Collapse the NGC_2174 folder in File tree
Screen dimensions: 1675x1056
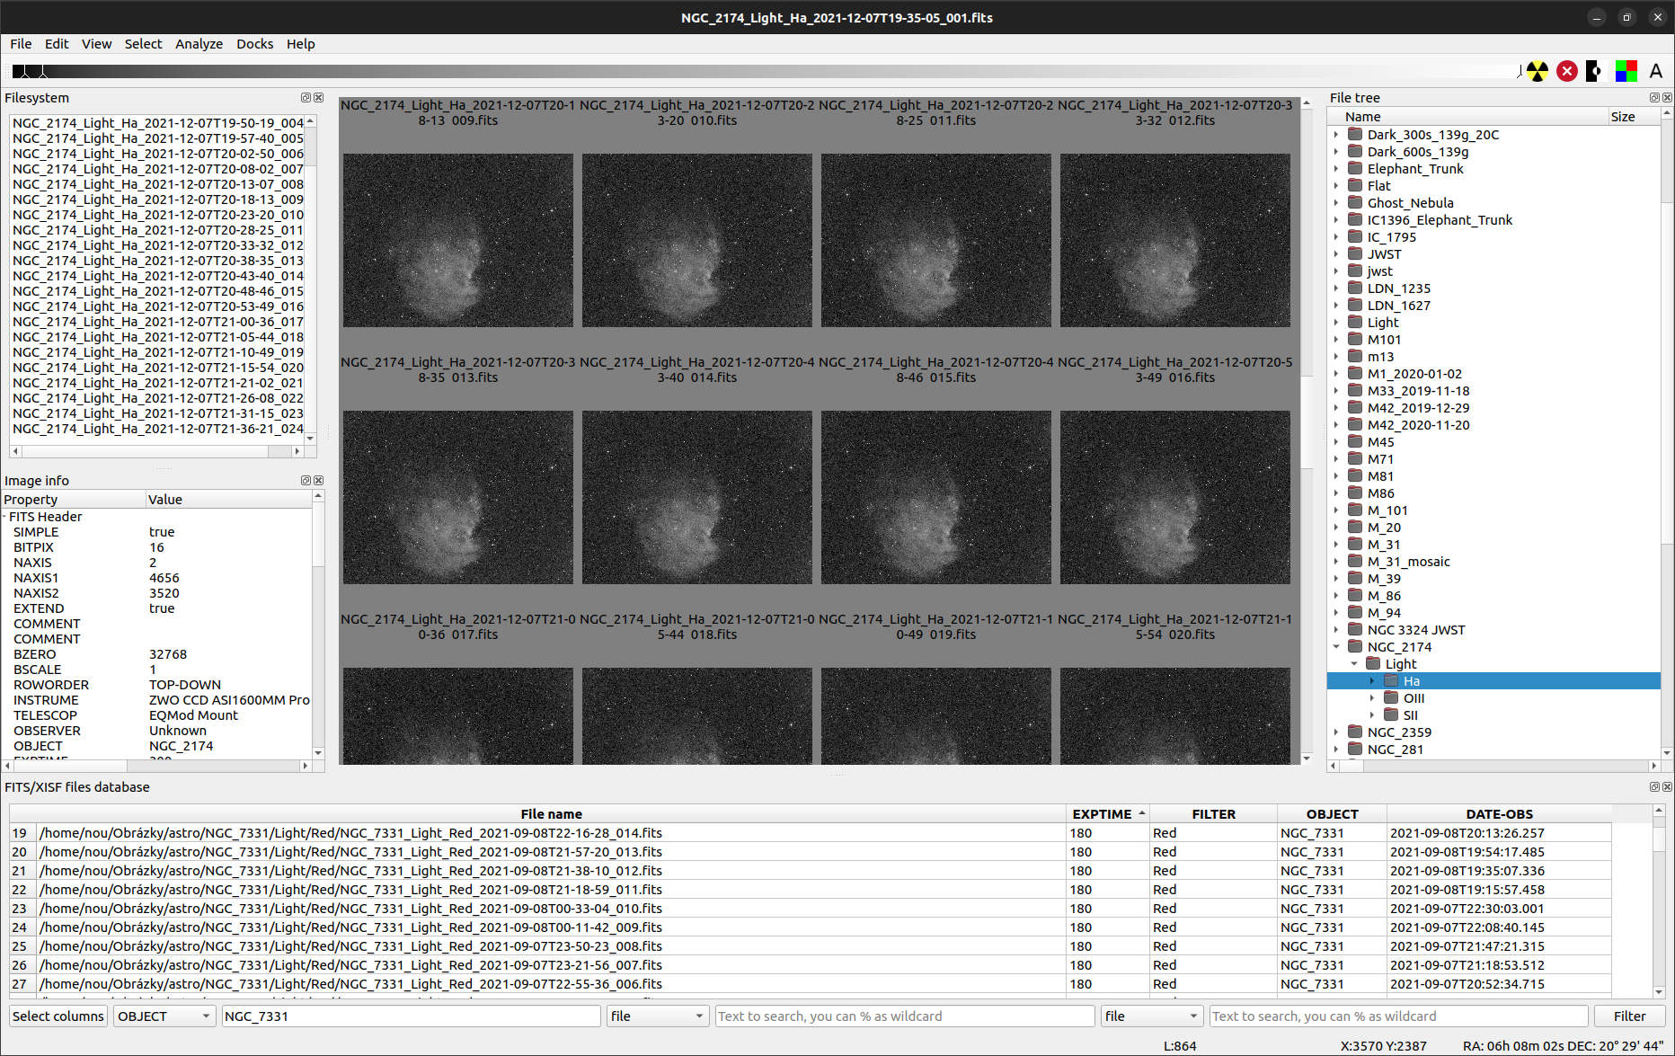tap(1336, 647)
